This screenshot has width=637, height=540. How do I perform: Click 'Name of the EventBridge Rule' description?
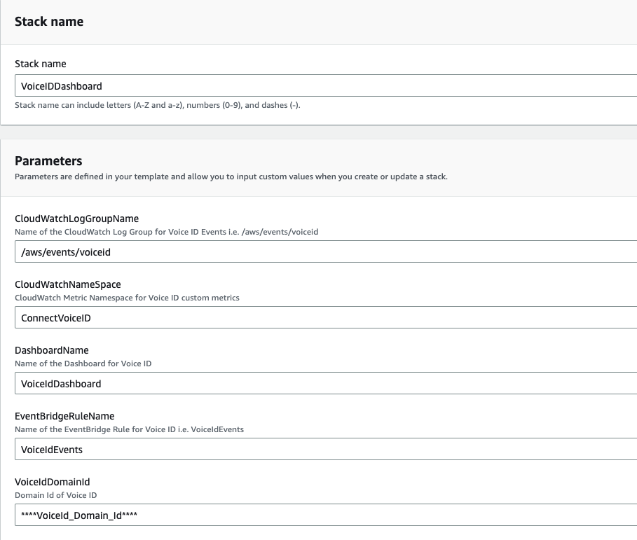[129, 429]
